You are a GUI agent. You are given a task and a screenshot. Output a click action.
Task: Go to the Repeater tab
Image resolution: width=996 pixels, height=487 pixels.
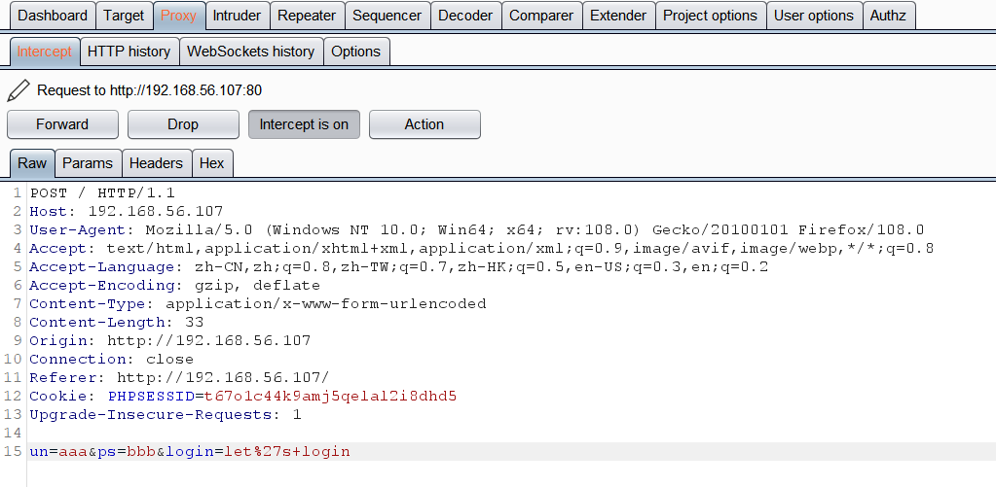[x=307, y=16]
